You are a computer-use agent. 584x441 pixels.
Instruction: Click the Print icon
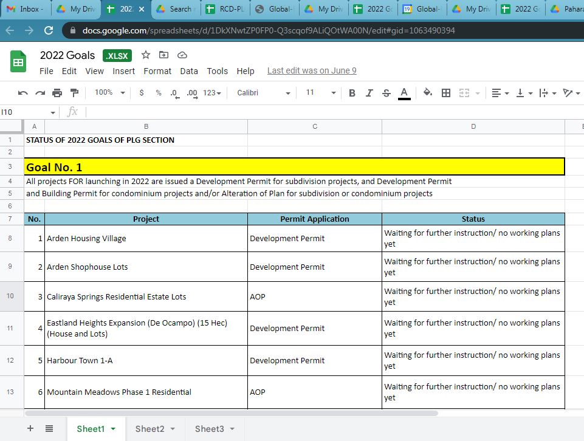coord(57,93)
